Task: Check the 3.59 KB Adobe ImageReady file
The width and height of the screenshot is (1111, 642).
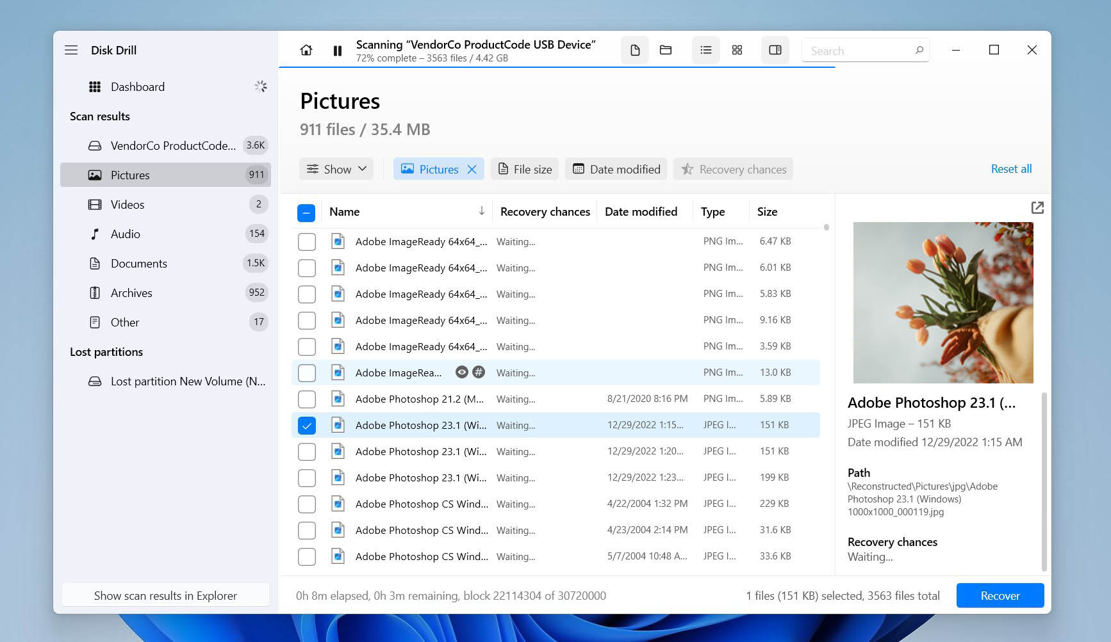Action: click(307, 347)
